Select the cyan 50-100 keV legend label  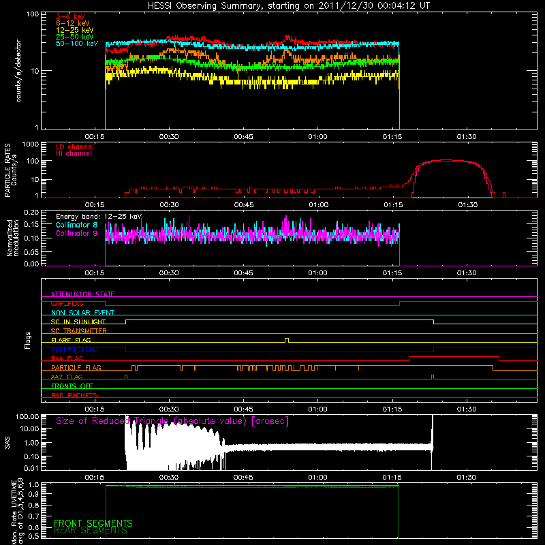(x=77, y=44)
